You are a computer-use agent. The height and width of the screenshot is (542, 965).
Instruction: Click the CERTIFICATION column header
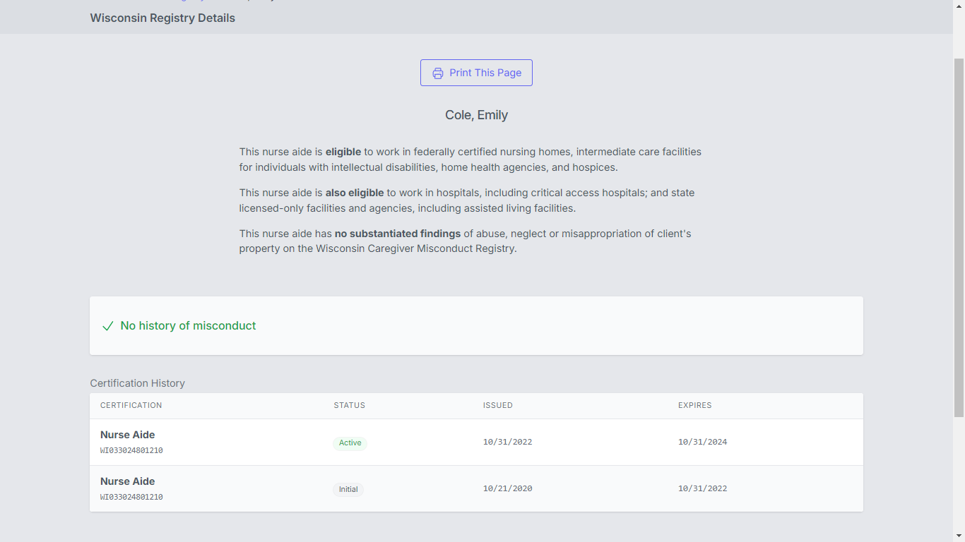click(131, 406)
